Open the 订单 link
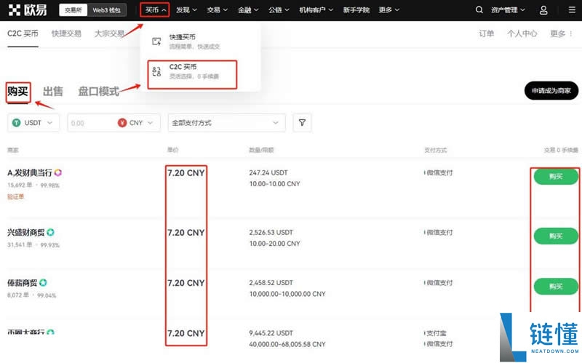 pos(486,33)
